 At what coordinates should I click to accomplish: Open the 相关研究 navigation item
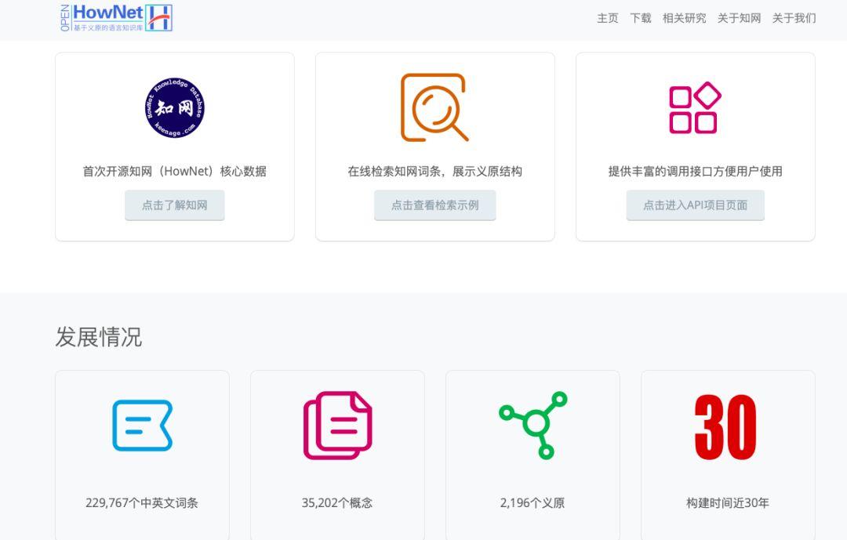(684, 18)
